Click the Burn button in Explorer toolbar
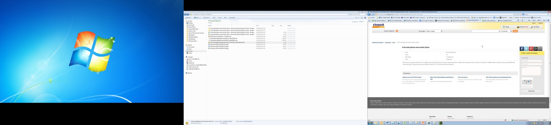This screenshot has width=551, height=125. pyautogui.click(x=225, y=17)
